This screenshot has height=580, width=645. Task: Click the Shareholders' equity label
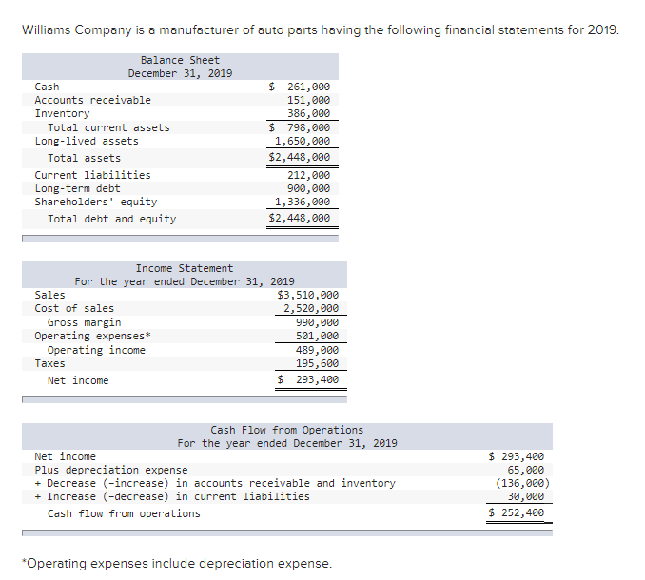click(96, 202)
